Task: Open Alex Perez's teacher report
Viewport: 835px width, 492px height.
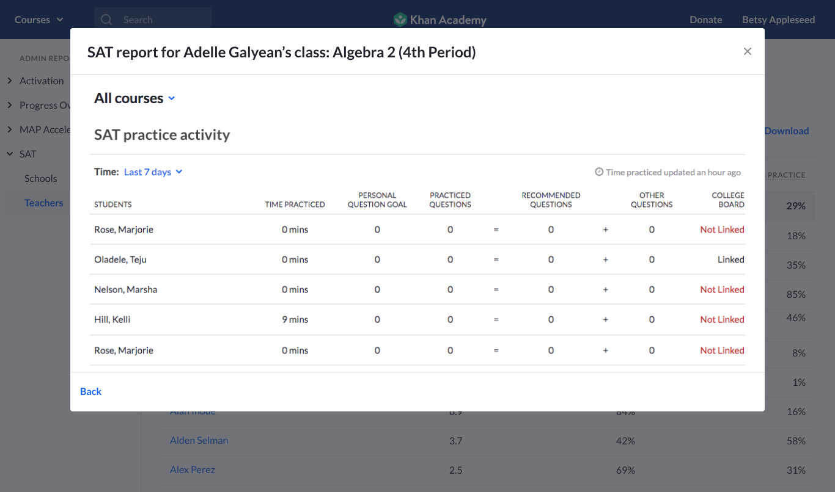Action: click(x=192, y=469)
